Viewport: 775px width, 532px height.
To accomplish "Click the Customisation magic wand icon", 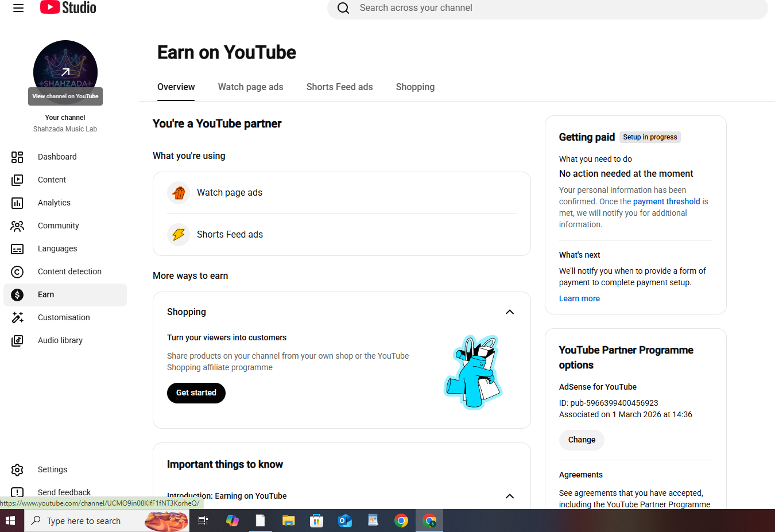I will (17, 317).
